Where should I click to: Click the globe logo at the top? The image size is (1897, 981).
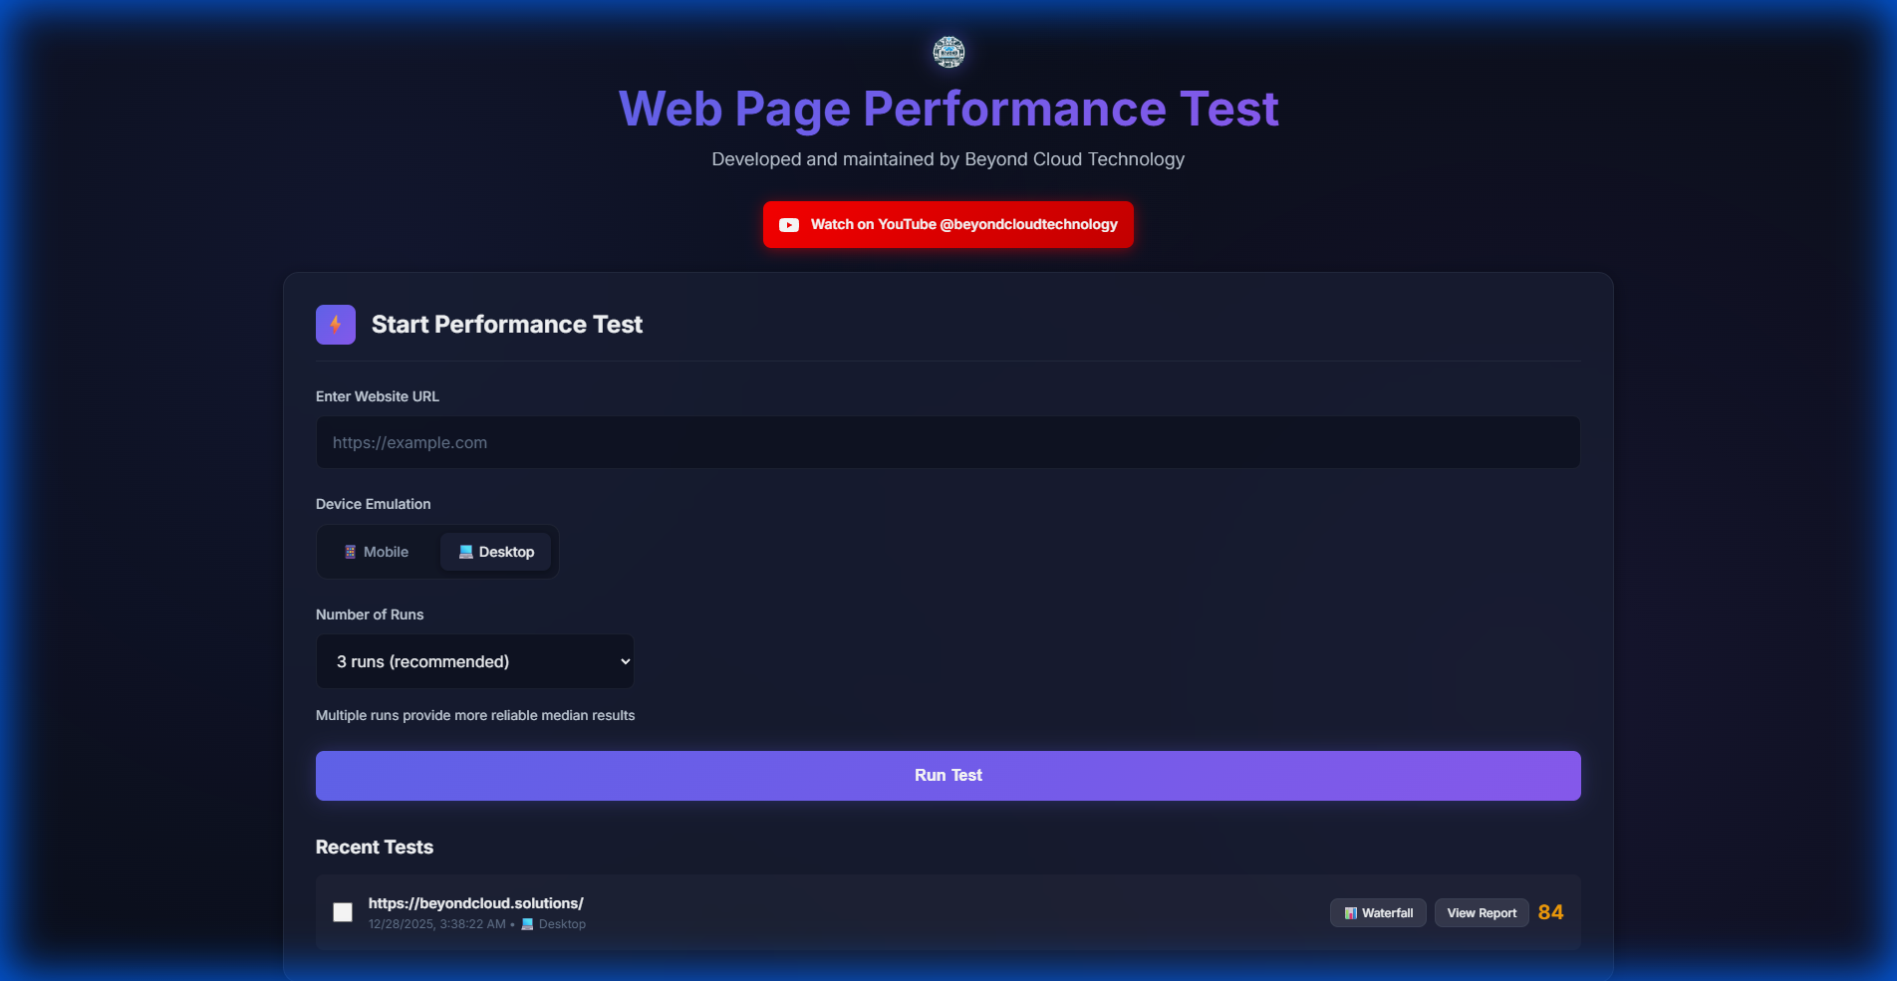point(948,52)
